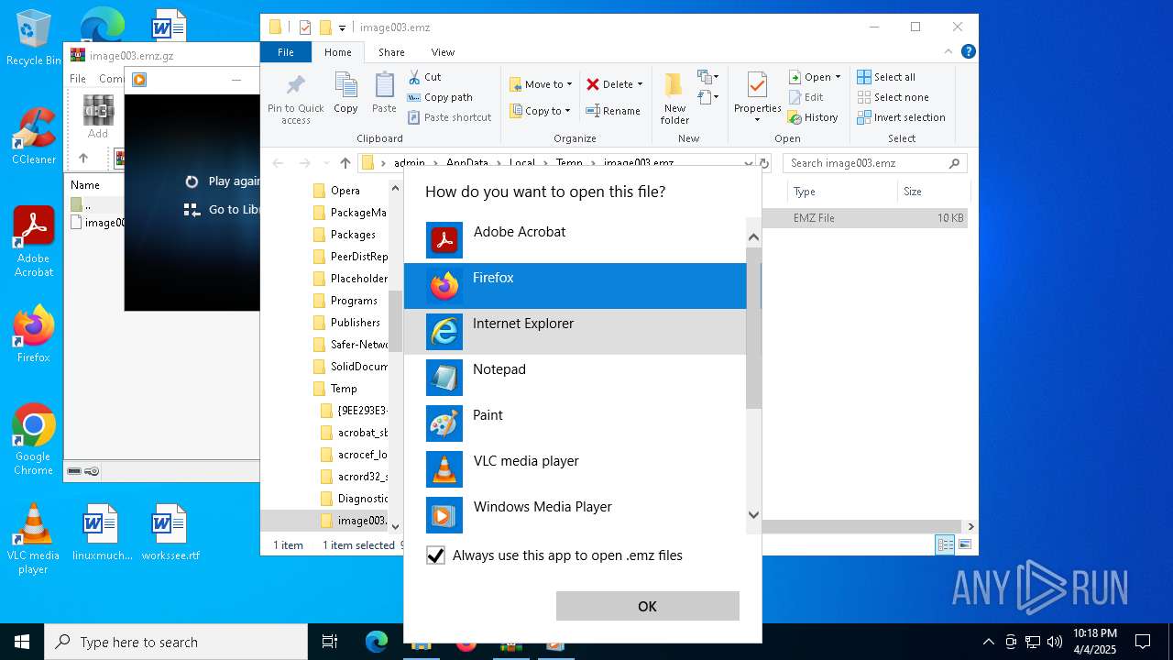Switch to the View ribbon tab
This screenshot has width=1173, height=660.
coord(443,52)
